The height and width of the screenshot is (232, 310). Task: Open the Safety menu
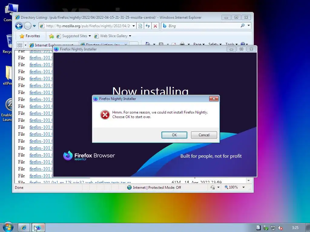point(215,44)
